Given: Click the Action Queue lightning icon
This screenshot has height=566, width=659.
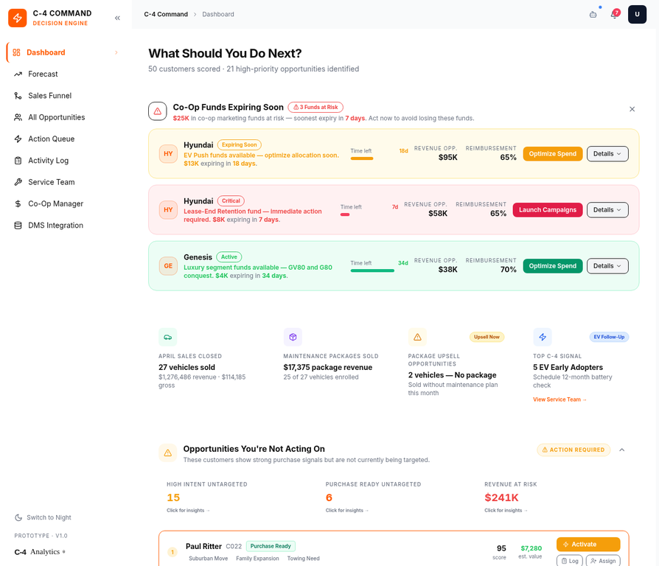Looking at the screenshot, I should click(18, 139).
